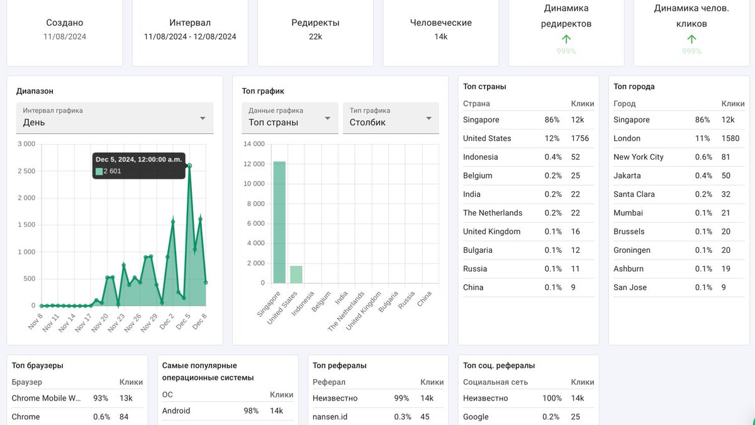Click the Страна column header
The height and width of the screenshot is (425, 755).
coord(476,103)
